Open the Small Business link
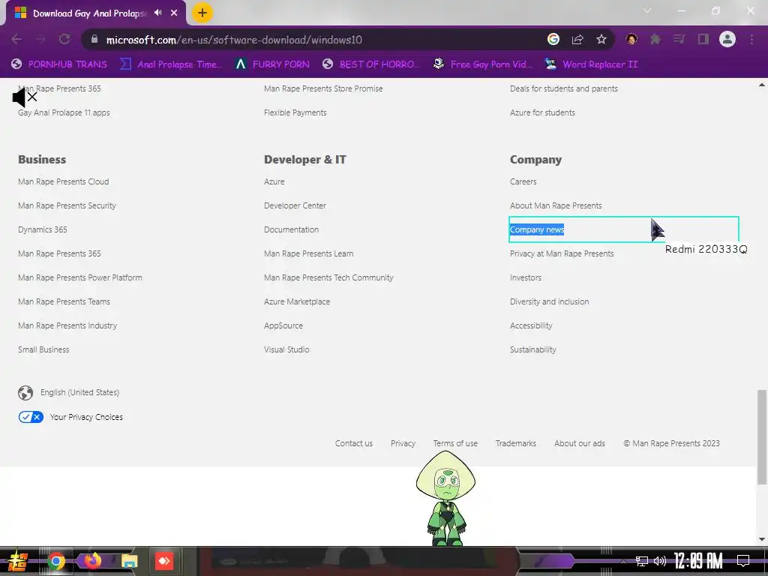Image resolution: width=768 pixels, height=576 pixels. coord(43,349)
